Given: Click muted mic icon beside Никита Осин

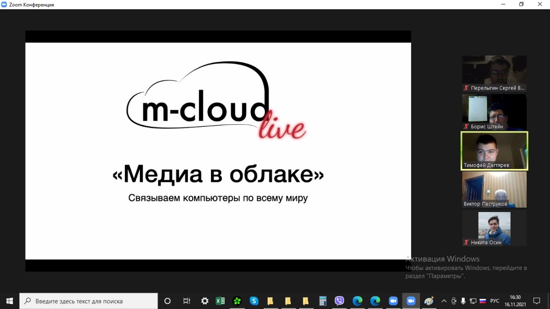Looking at the screenshot, I should click(x=467, y=242).
